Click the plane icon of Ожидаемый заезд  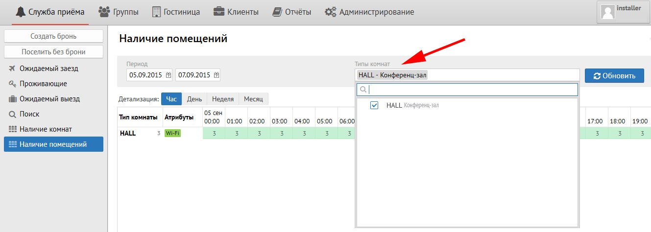click(12, 69)
